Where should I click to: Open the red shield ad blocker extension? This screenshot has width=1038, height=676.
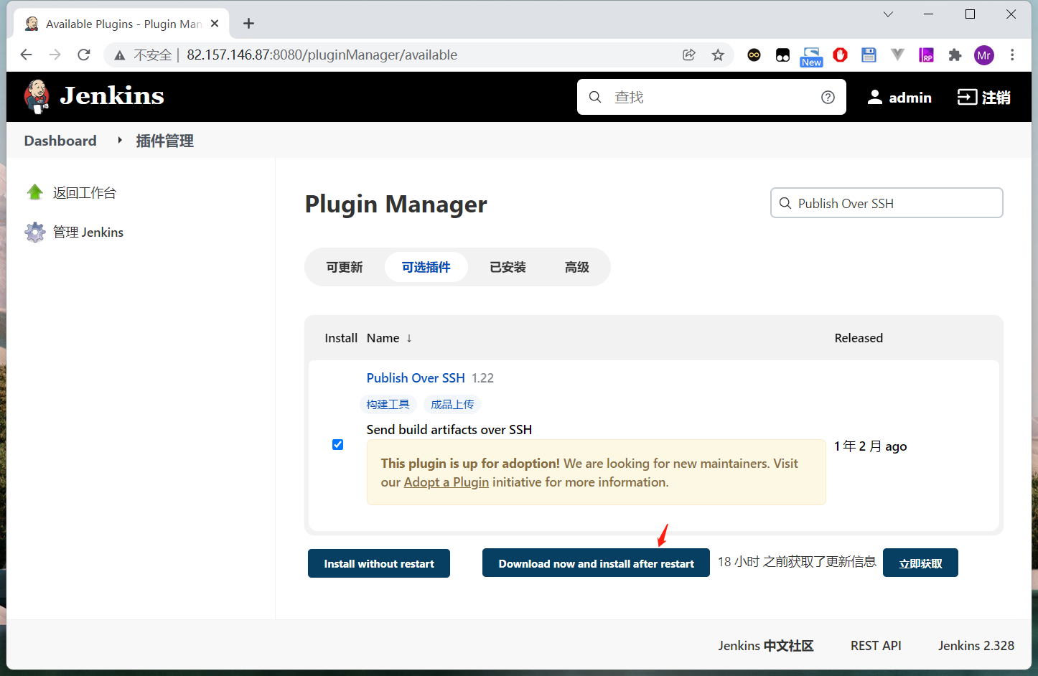[840, 55]
